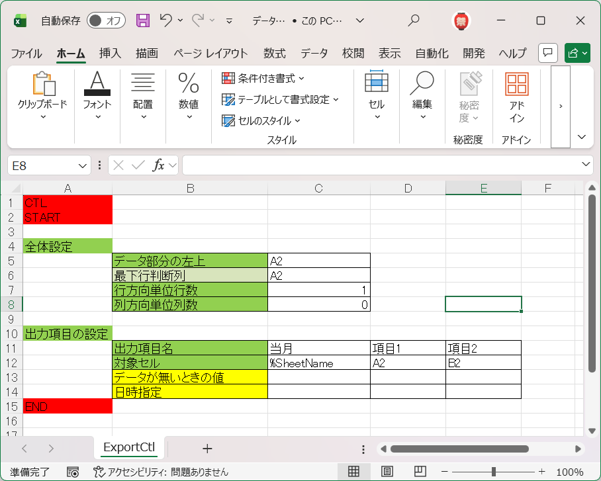
Task: Open the user account avatar
Action: coord(461,21)
